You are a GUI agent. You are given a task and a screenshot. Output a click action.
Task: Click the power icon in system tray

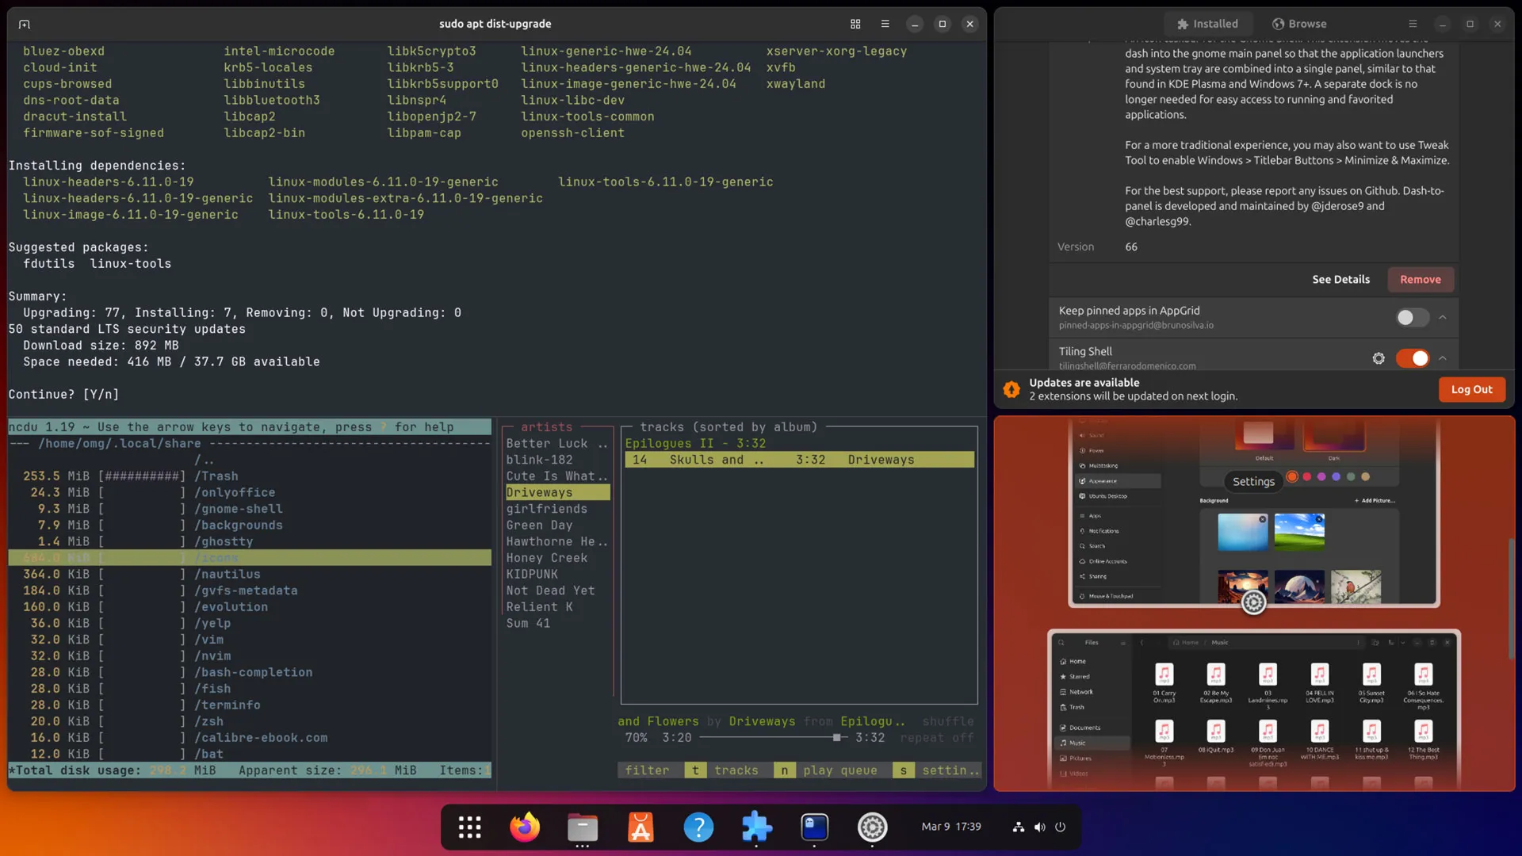coord(1061,827)
